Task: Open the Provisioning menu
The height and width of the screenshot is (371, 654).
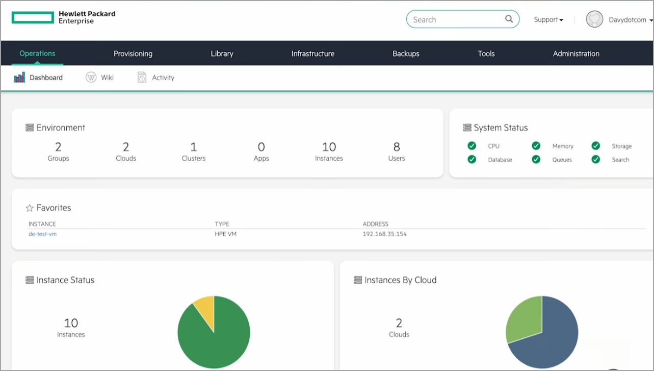Action: pos(133,54)
